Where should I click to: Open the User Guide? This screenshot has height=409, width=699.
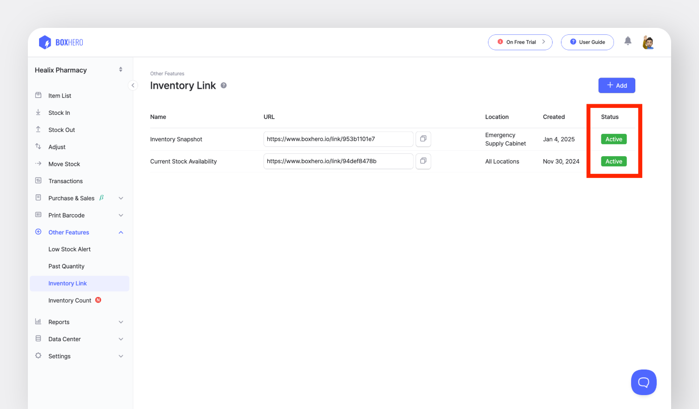pos(587,42)
